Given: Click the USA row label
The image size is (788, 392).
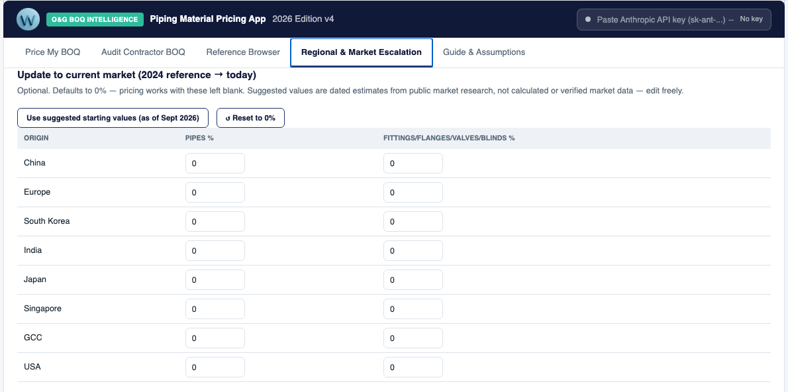Looking at the screenshot, I should pos(32,367).
